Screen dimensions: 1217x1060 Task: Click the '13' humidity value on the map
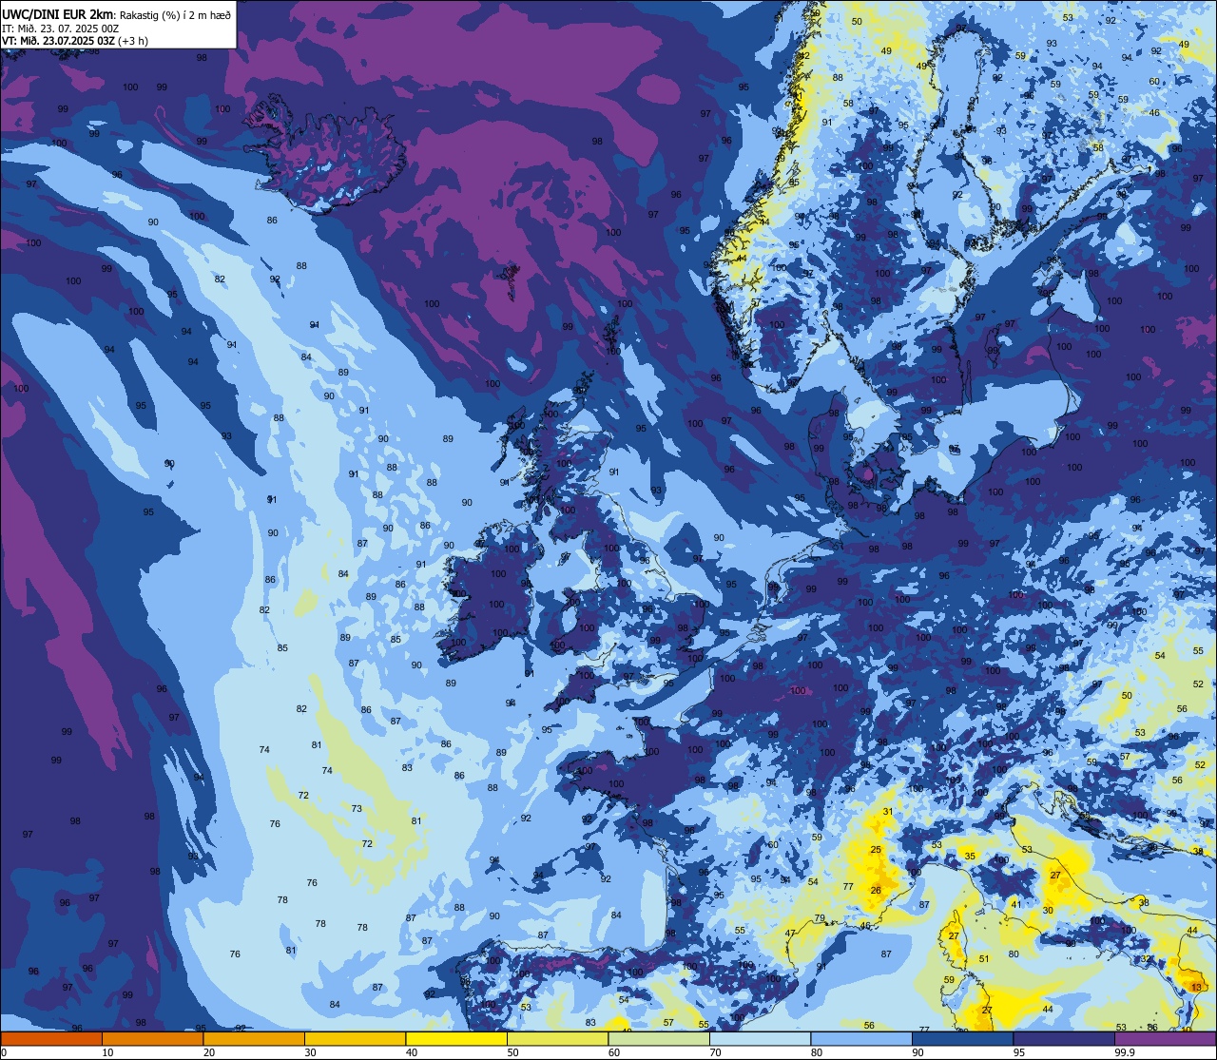point(1195,988)
